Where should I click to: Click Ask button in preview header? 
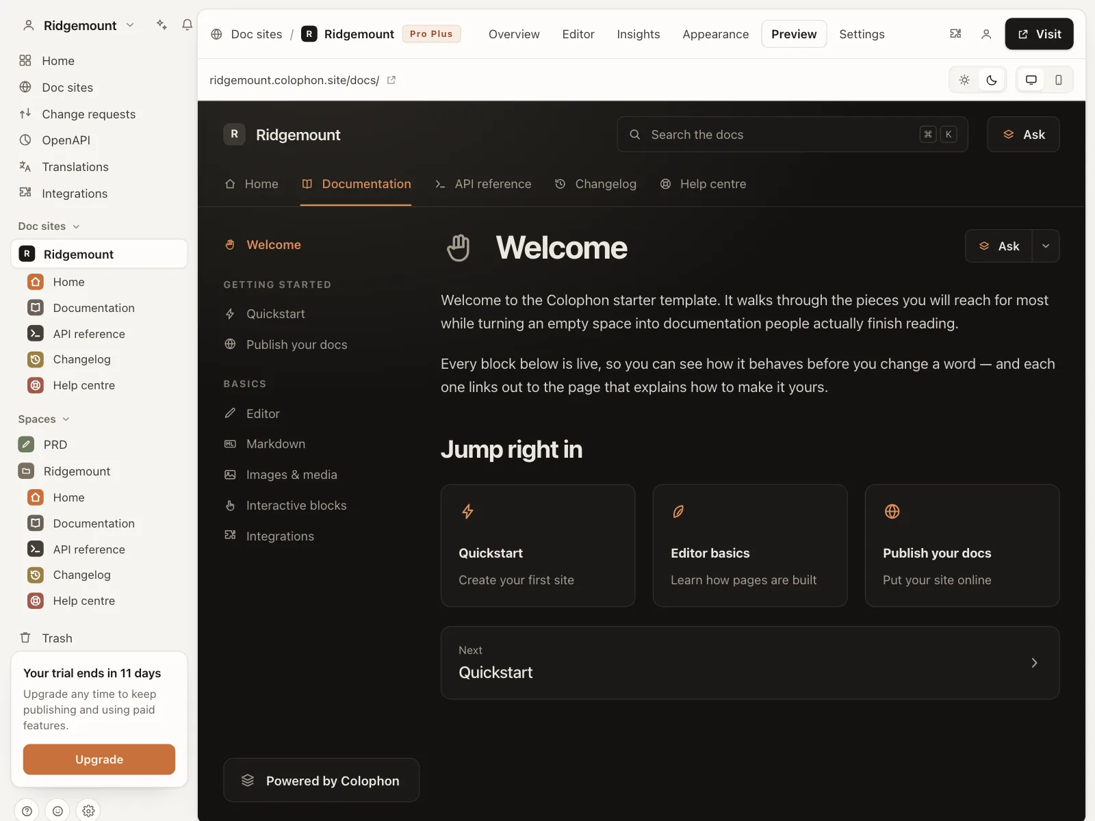[1023, 134]
